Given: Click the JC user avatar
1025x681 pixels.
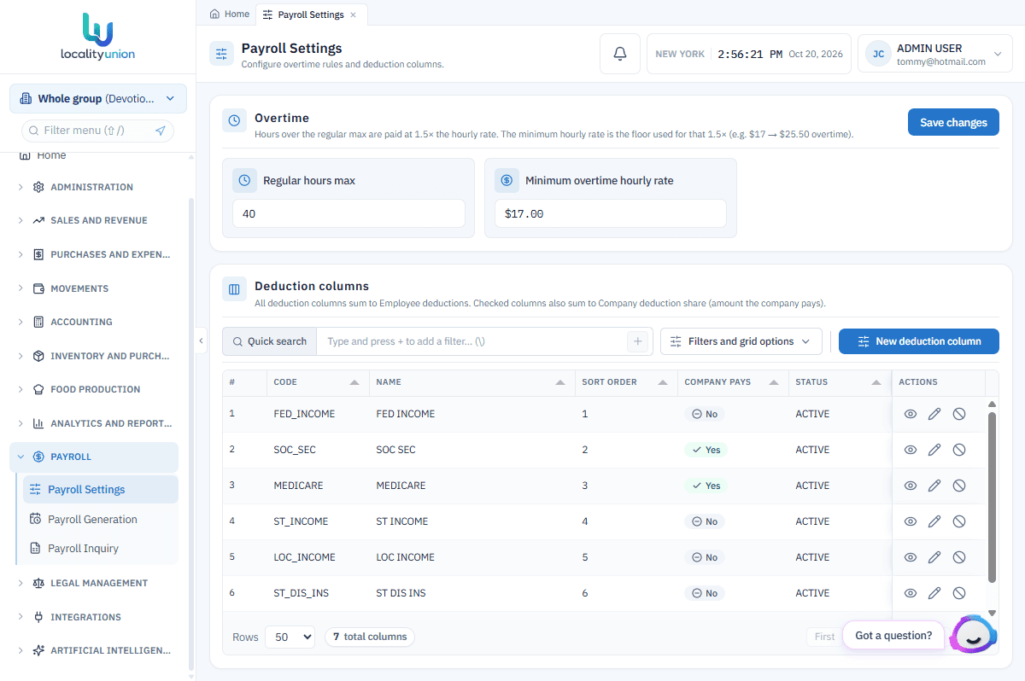Looking at the screenshot, I should tap(878, 54).
